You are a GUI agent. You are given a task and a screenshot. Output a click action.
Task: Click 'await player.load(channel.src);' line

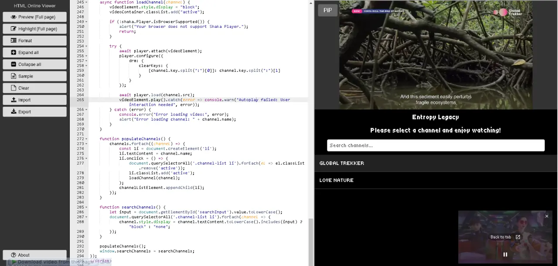click(x=157, y=95)
